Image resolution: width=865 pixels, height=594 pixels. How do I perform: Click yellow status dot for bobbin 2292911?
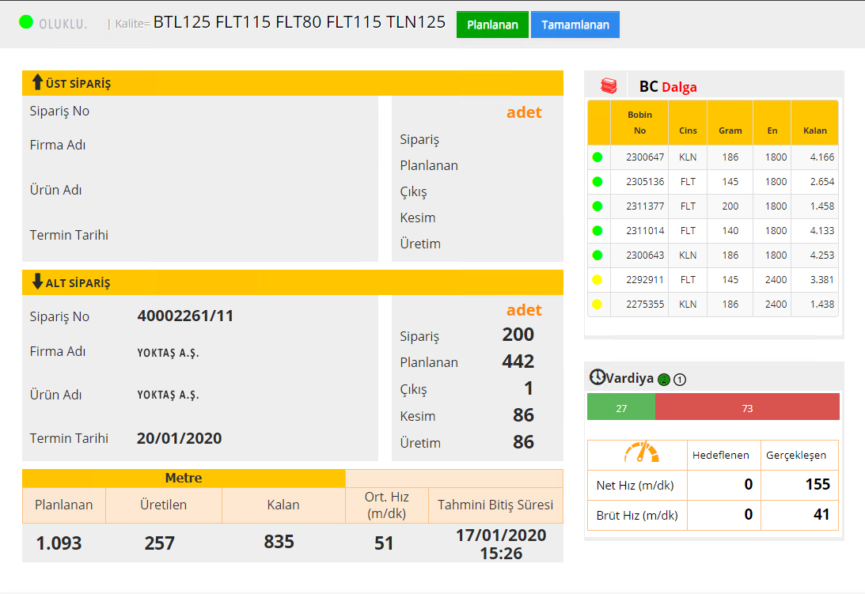click(598, 280)
